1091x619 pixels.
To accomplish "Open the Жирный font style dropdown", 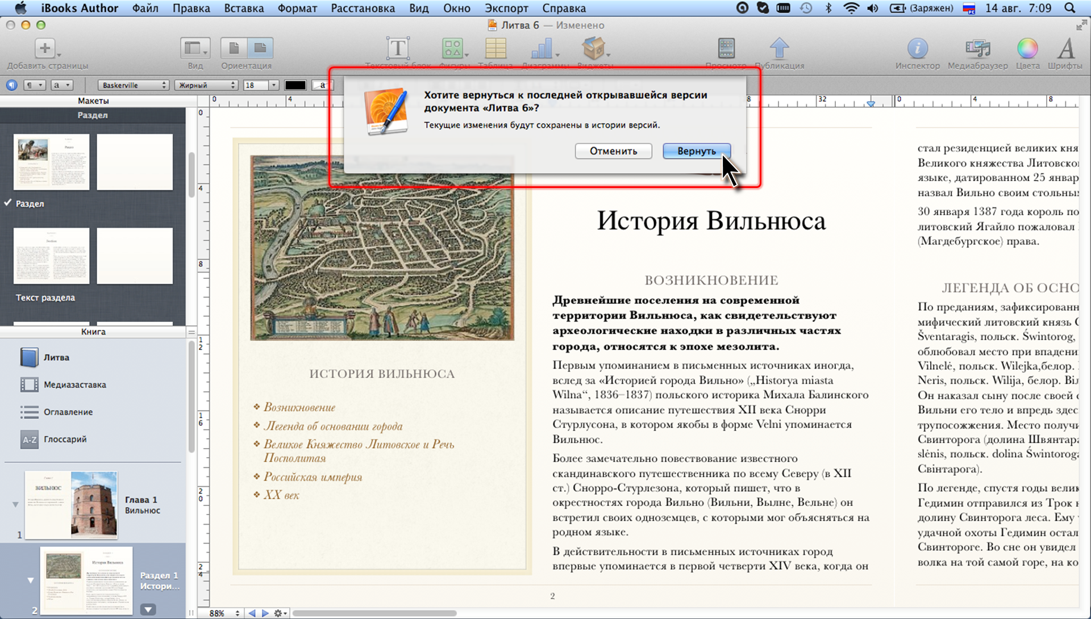I will pyautogui.click(x=206, y=85).
